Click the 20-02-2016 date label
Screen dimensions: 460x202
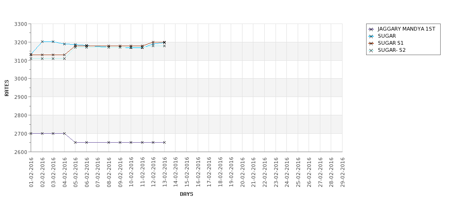tap(243, 172)
